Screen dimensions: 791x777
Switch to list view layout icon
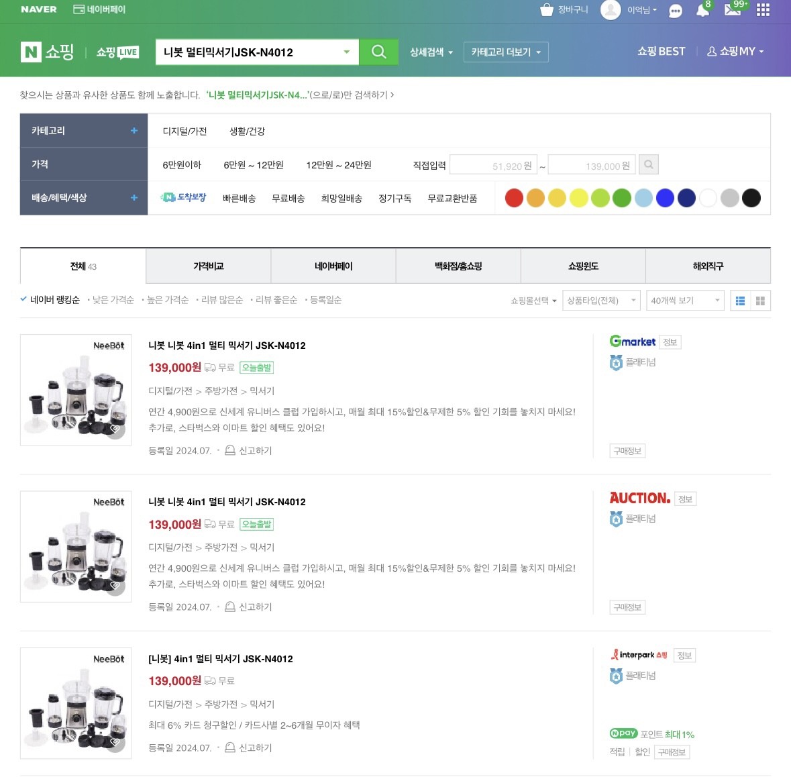pos(740,301)
